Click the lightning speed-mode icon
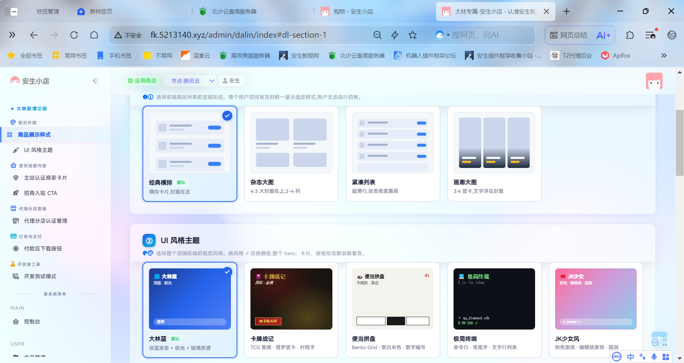Viewport: 684px width, 363px height. pyautogui.click(x=395, y=35)
